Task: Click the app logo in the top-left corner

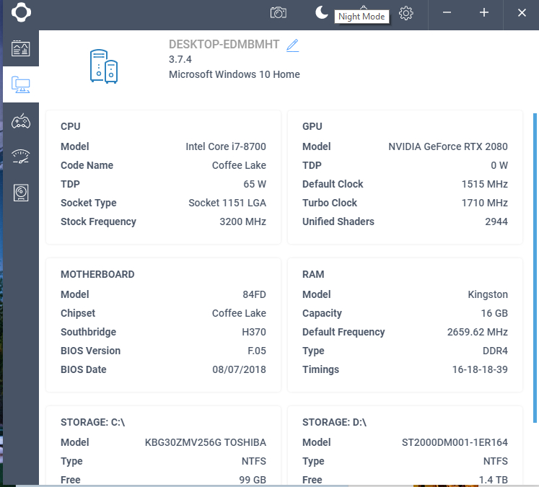Action: point(21,12)
